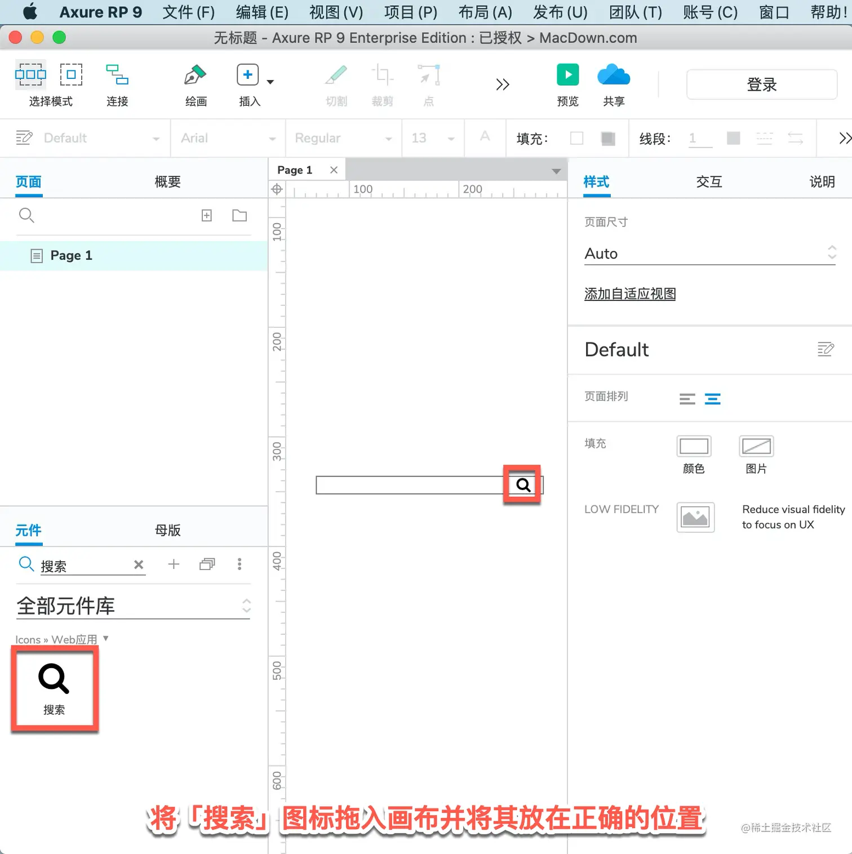
Task: Click the white 填充 fill color swatch
Action: (576, 138)
